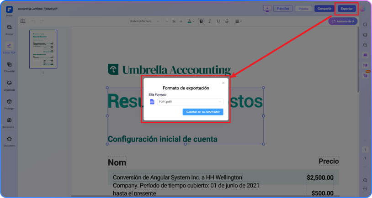The image size is (372, 198).
Task: Click the print icon
Action: pos(365,35)
